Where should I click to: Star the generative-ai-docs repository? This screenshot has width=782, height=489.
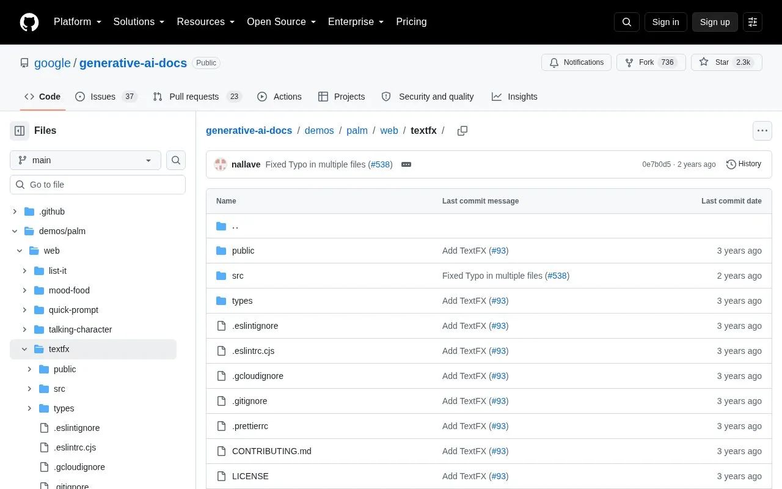[x=726, y=62]
